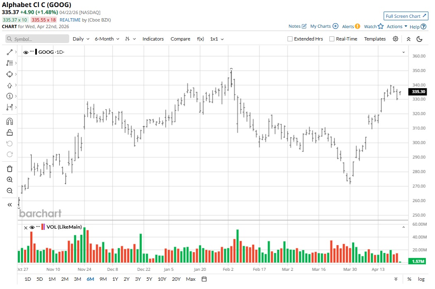Click the undo arrow icon
The image size is (435, 289).
[10, 143]
